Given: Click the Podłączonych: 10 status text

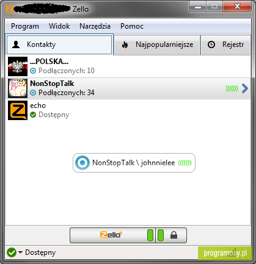Looking at the screenshot, I should click(67, 71).
